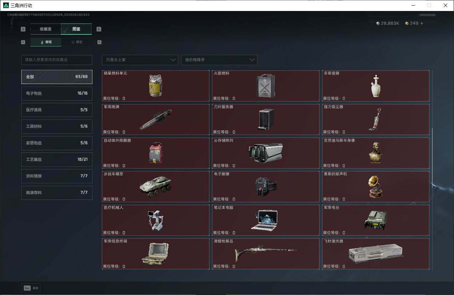Viewport: 454px width, 295px height.
Task: Expand the 只显示上架 filter dropdown
Action: [140, 60]
